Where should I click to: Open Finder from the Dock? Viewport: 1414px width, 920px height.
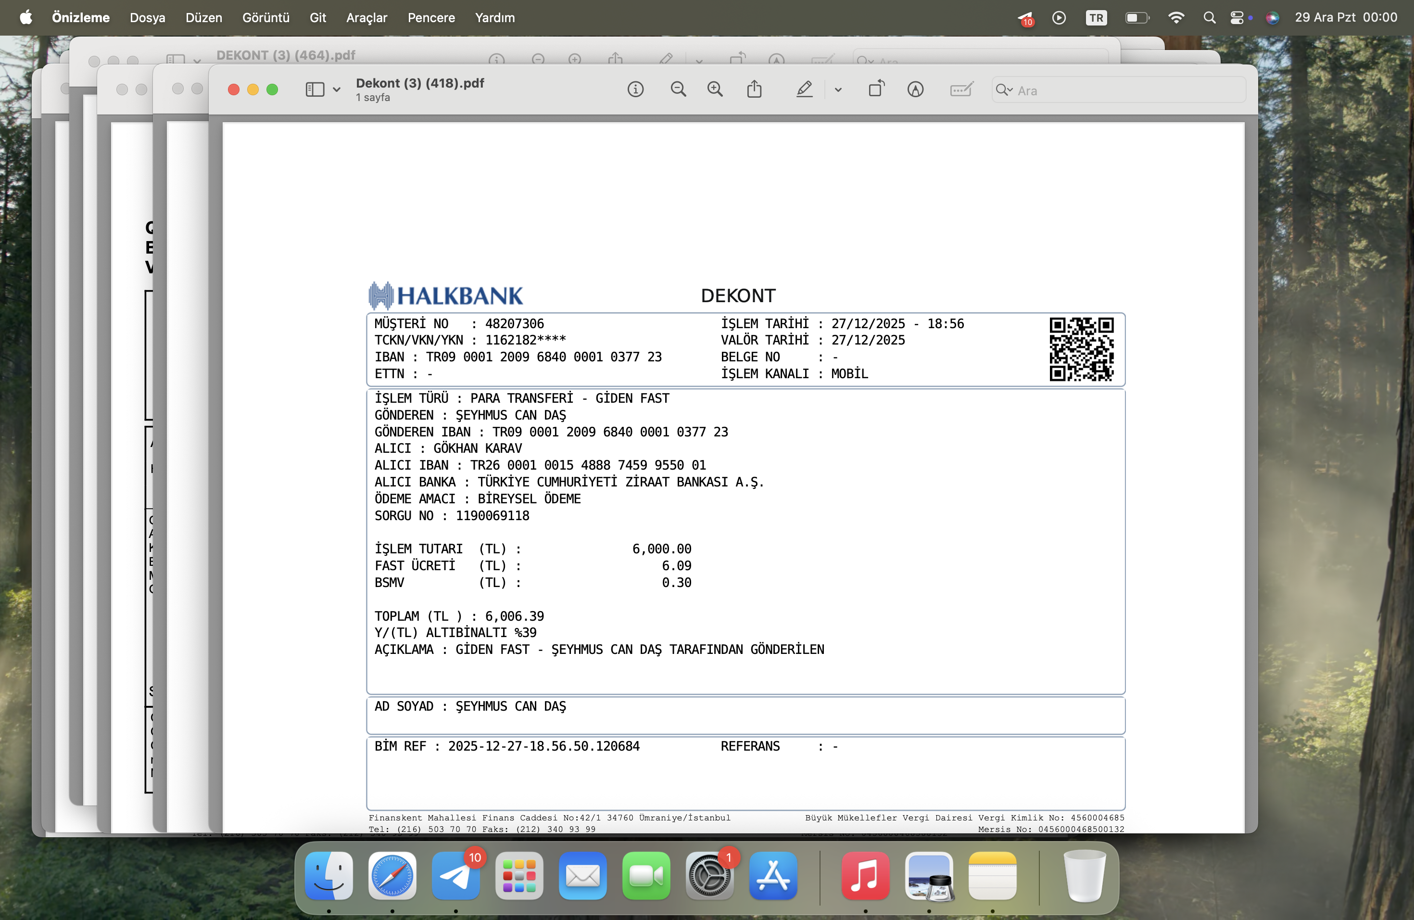[328, 875]
